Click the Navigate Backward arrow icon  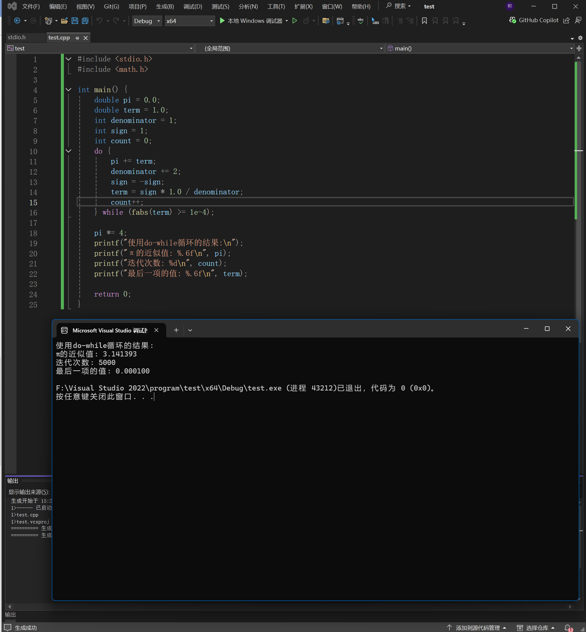coord(17,21)
